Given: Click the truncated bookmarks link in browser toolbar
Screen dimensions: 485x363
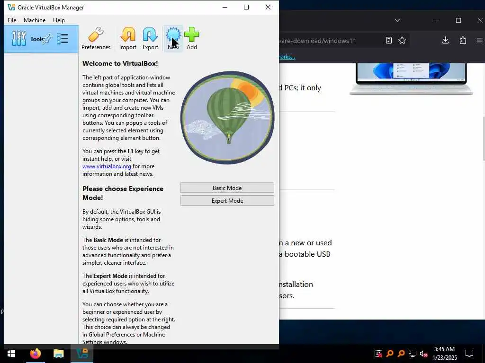Looking at the screenshot, I should (287, 57).
